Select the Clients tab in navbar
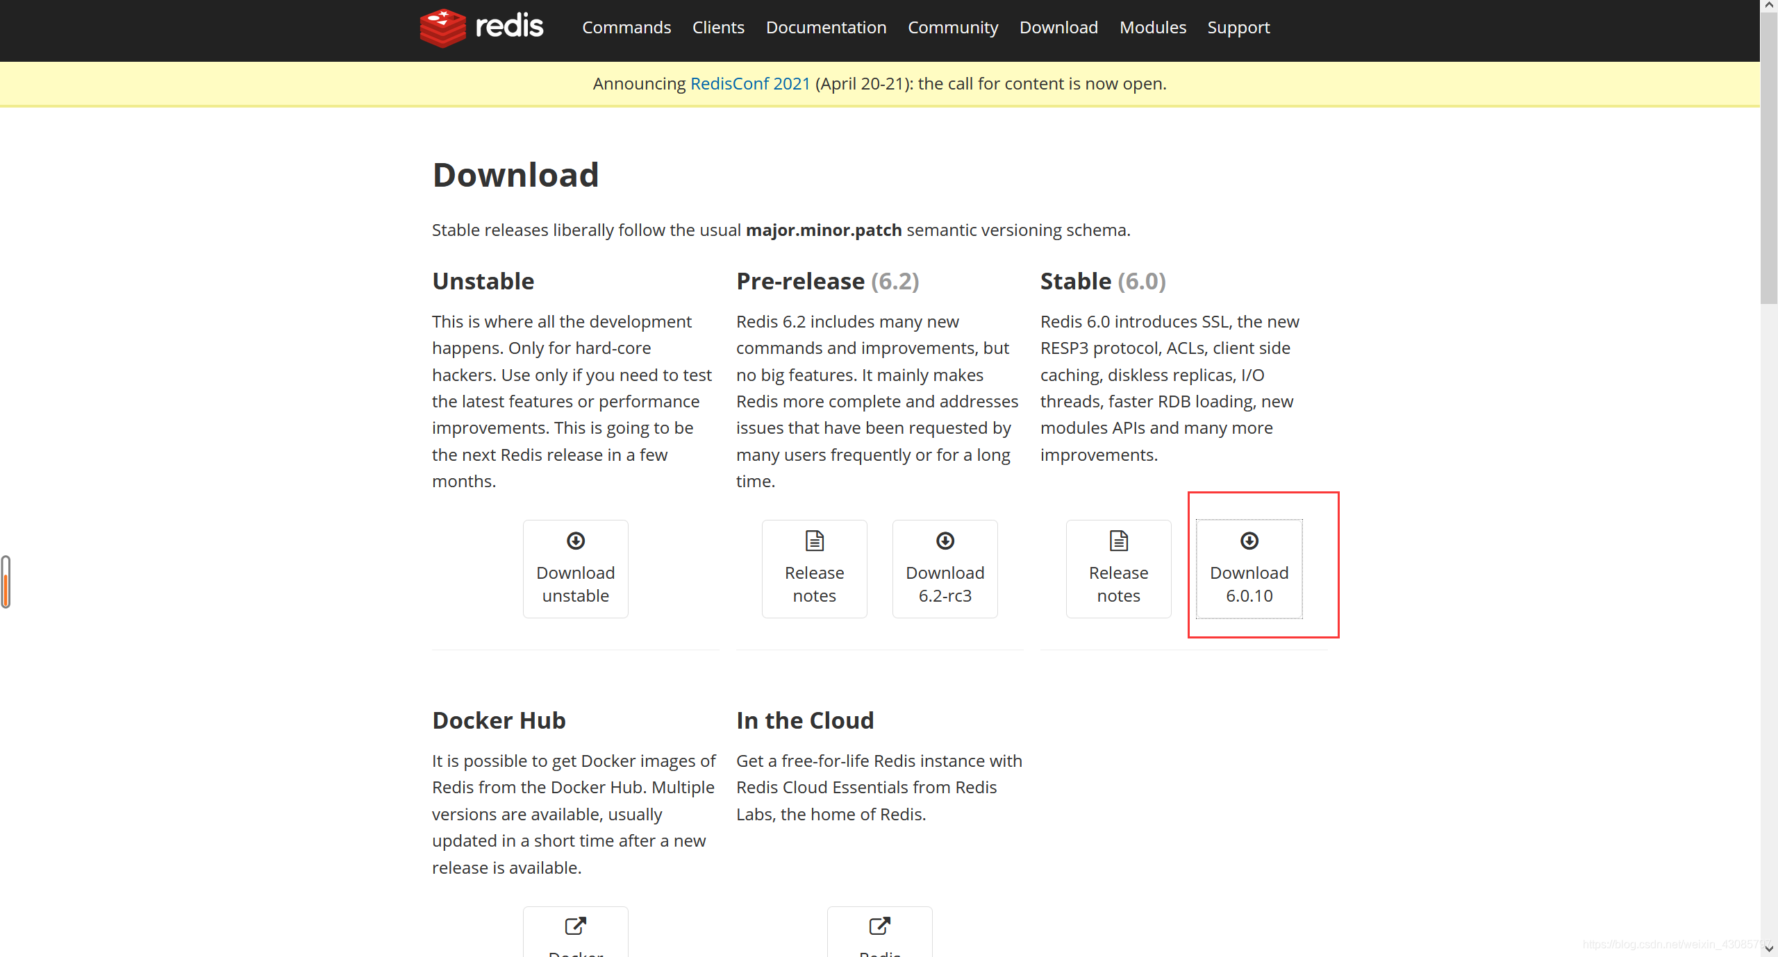The image size is (1778, 957). [720, 26]
